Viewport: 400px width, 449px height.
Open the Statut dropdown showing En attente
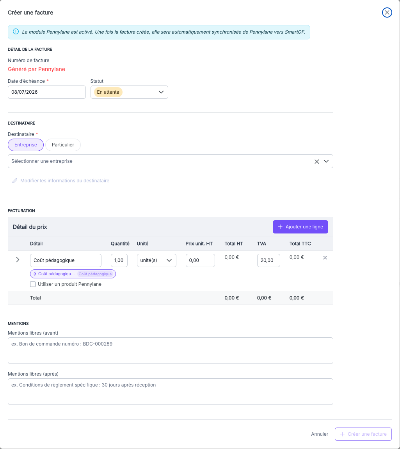129,92
